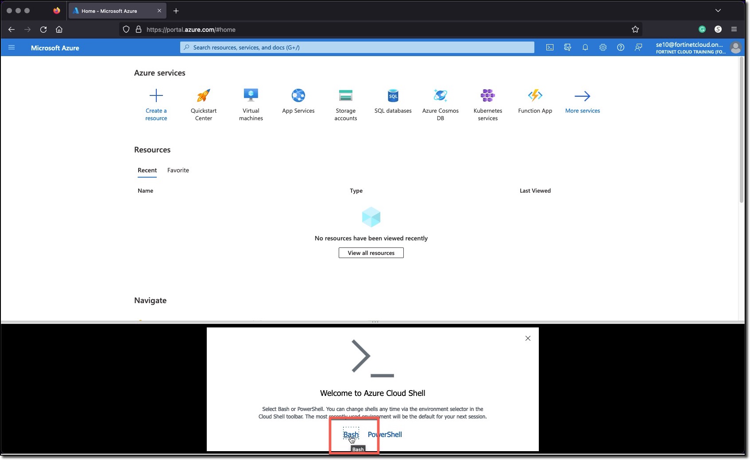Click the Create a resource label
Viewport: 750px width, 460px height.
tap(156, 114)
